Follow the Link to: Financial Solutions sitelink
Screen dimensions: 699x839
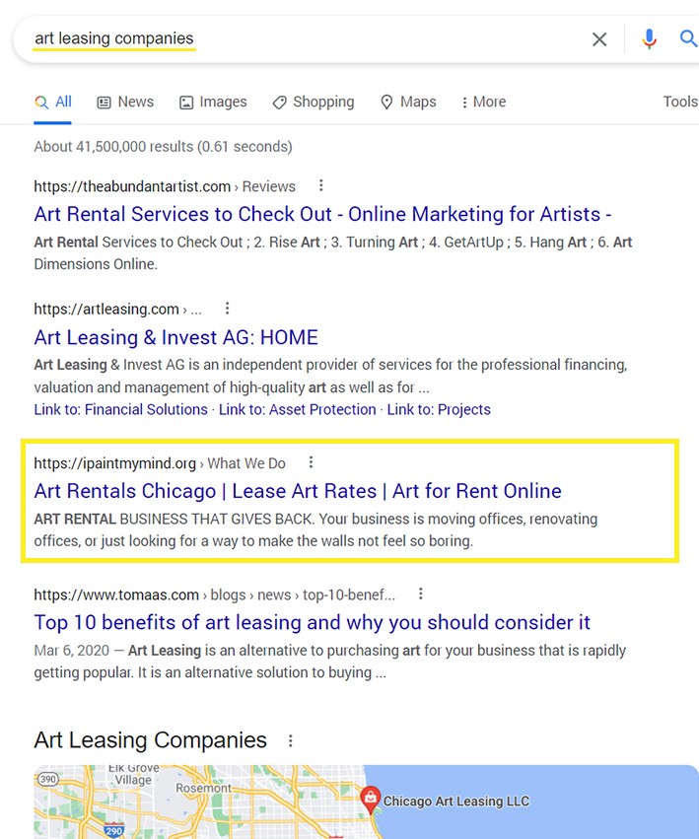coord(120,409)
